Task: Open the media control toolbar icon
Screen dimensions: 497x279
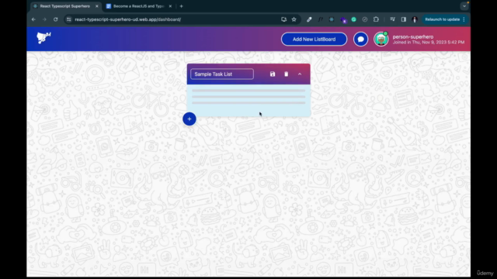Action: (392, 19)
